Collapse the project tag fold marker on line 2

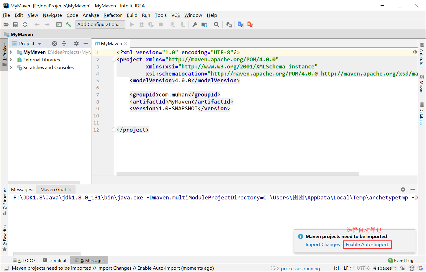tap(114, 60)
